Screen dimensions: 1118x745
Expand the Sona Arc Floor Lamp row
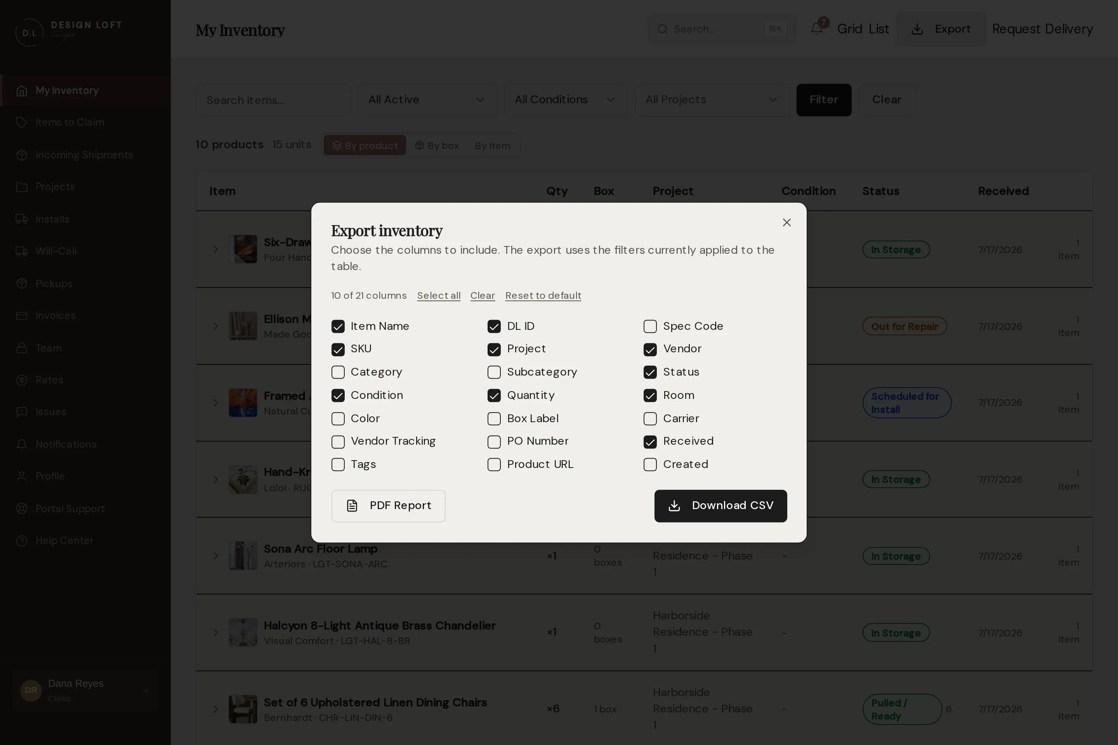(x=215, y=555)
